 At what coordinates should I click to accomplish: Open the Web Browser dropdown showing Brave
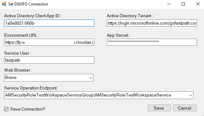(49, 78)
